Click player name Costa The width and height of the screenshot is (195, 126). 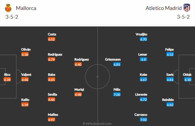coord(52,34)
